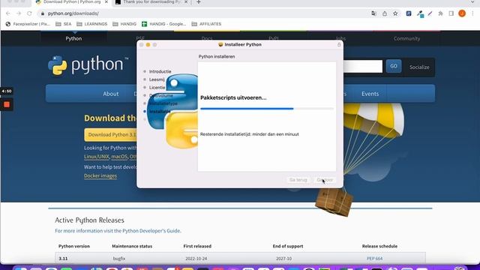The width and height of the screenshot is (480, 270).
Task: Open the About menu on python.org
Action: [x=110, y=94]
